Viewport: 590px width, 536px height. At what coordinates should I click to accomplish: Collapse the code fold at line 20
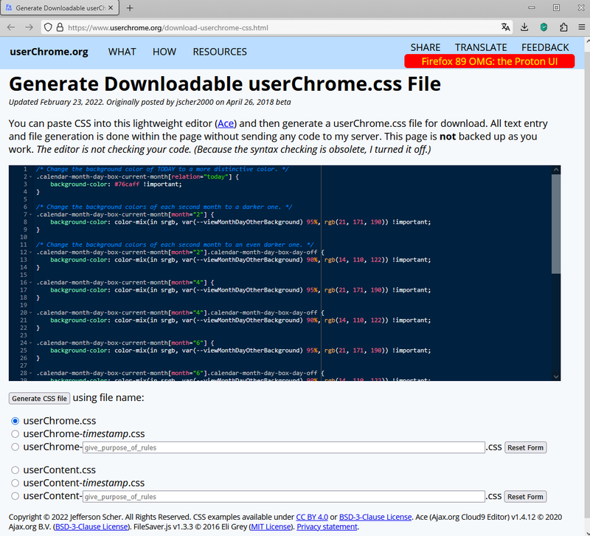click(30, 312)
